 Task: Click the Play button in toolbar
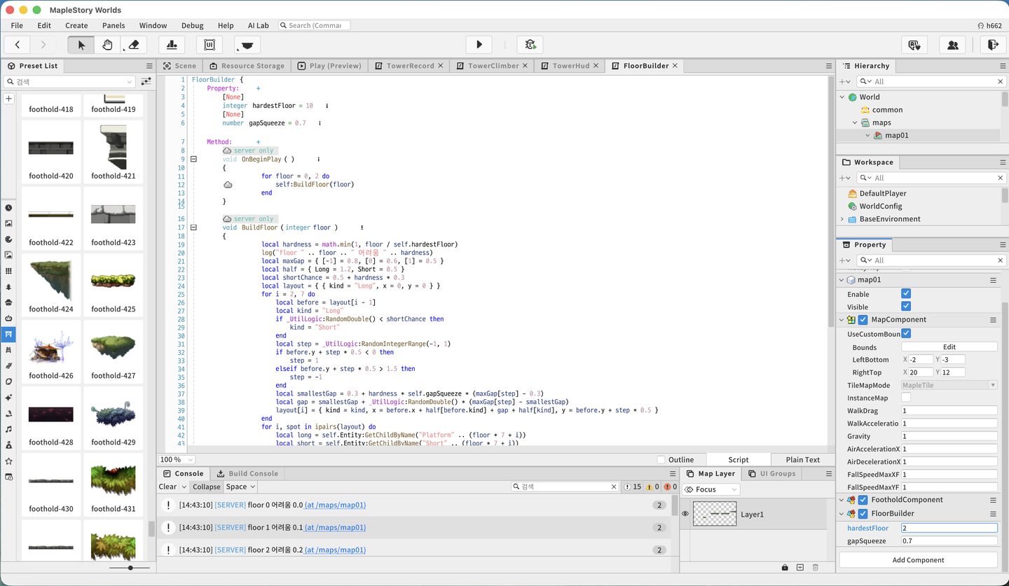click(x=479, y=45)
